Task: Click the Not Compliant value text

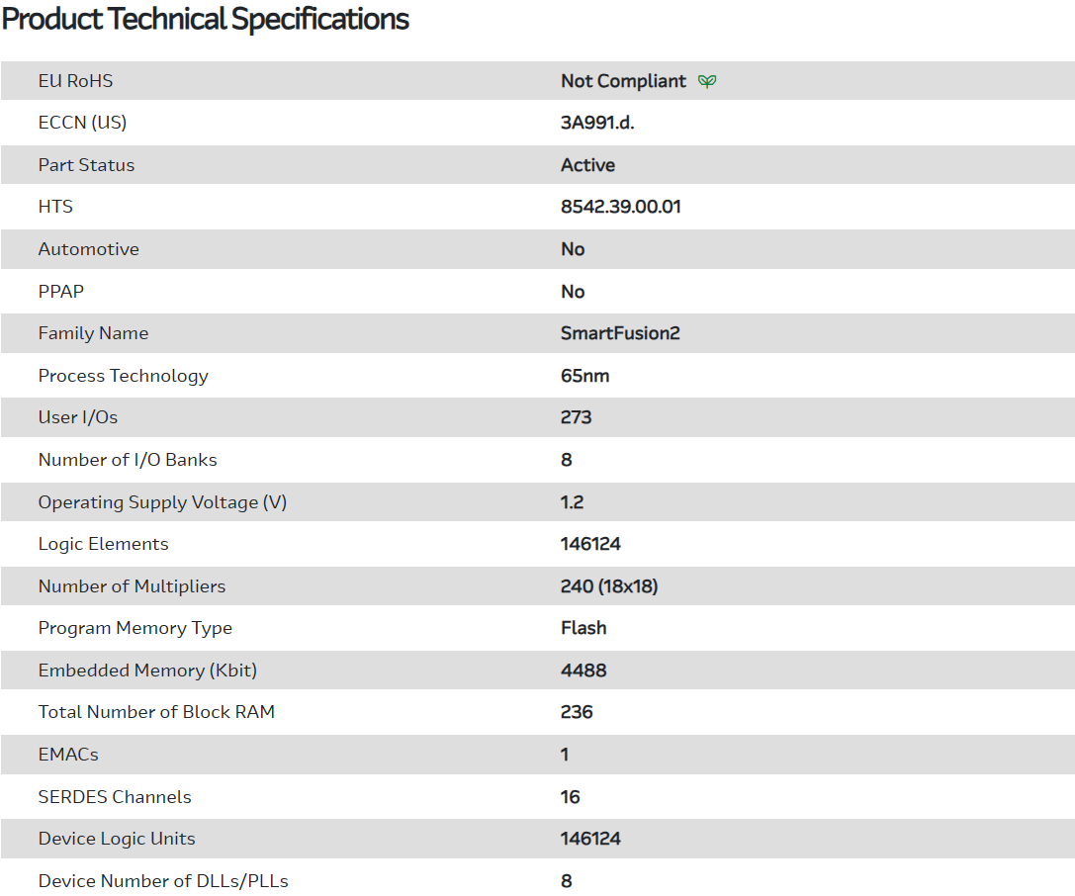Action: (623, 81)
